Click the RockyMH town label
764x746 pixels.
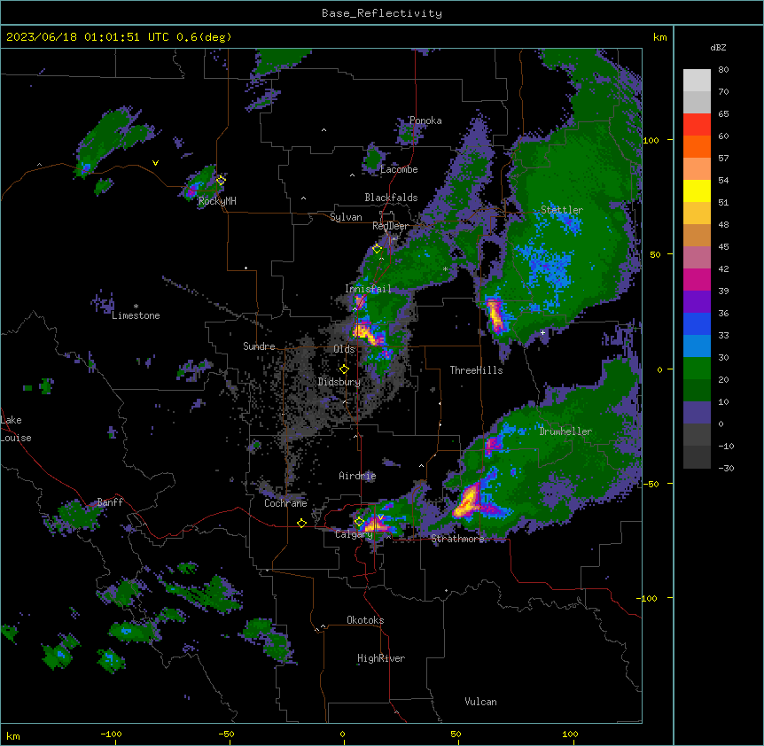(x=217, y=201)
